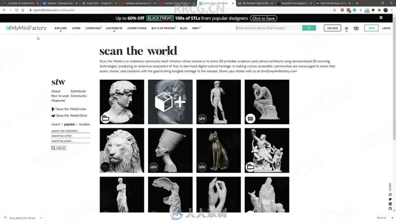Click the Join button
This screenshot has height=223, width=396.
[x=371, y=28]
